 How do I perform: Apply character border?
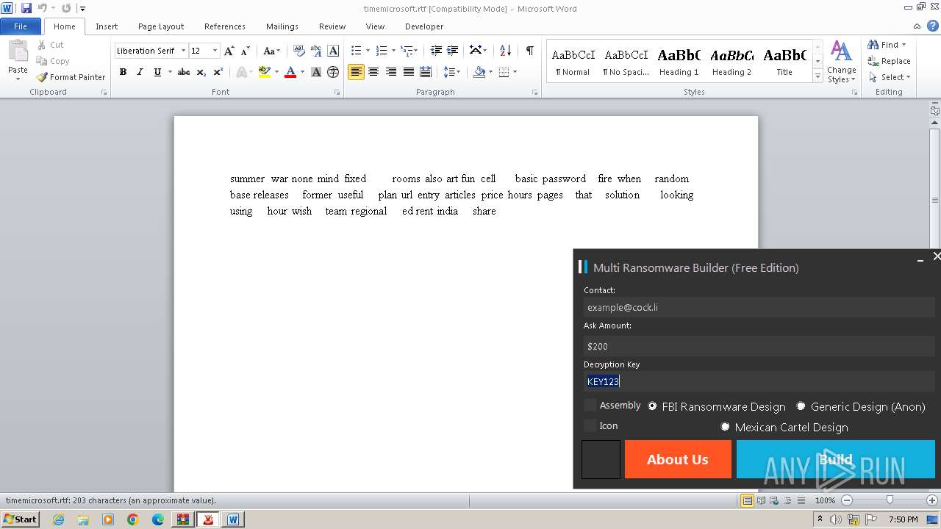point(333,51)
